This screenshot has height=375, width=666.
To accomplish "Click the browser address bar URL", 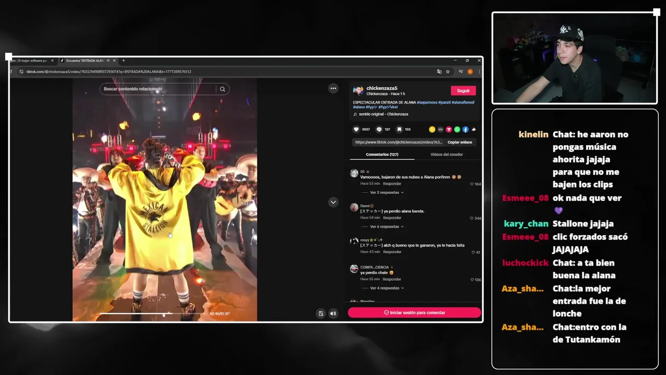I will coord(109,72).
